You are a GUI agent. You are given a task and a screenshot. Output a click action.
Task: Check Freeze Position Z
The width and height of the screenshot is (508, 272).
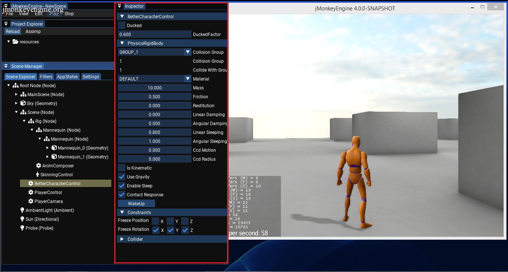tap(185, 221)
